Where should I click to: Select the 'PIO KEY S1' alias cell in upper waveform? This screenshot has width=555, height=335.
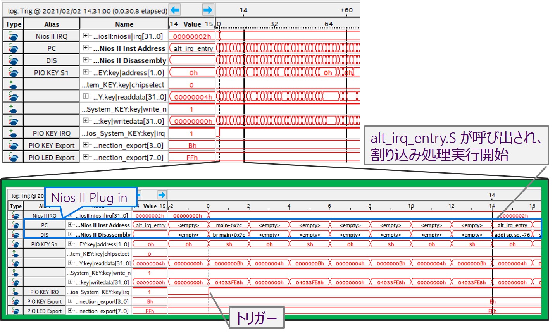[52, 72]
